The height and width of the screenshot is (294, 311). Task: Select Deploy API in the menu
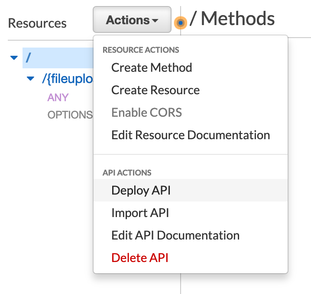[141, 190]
